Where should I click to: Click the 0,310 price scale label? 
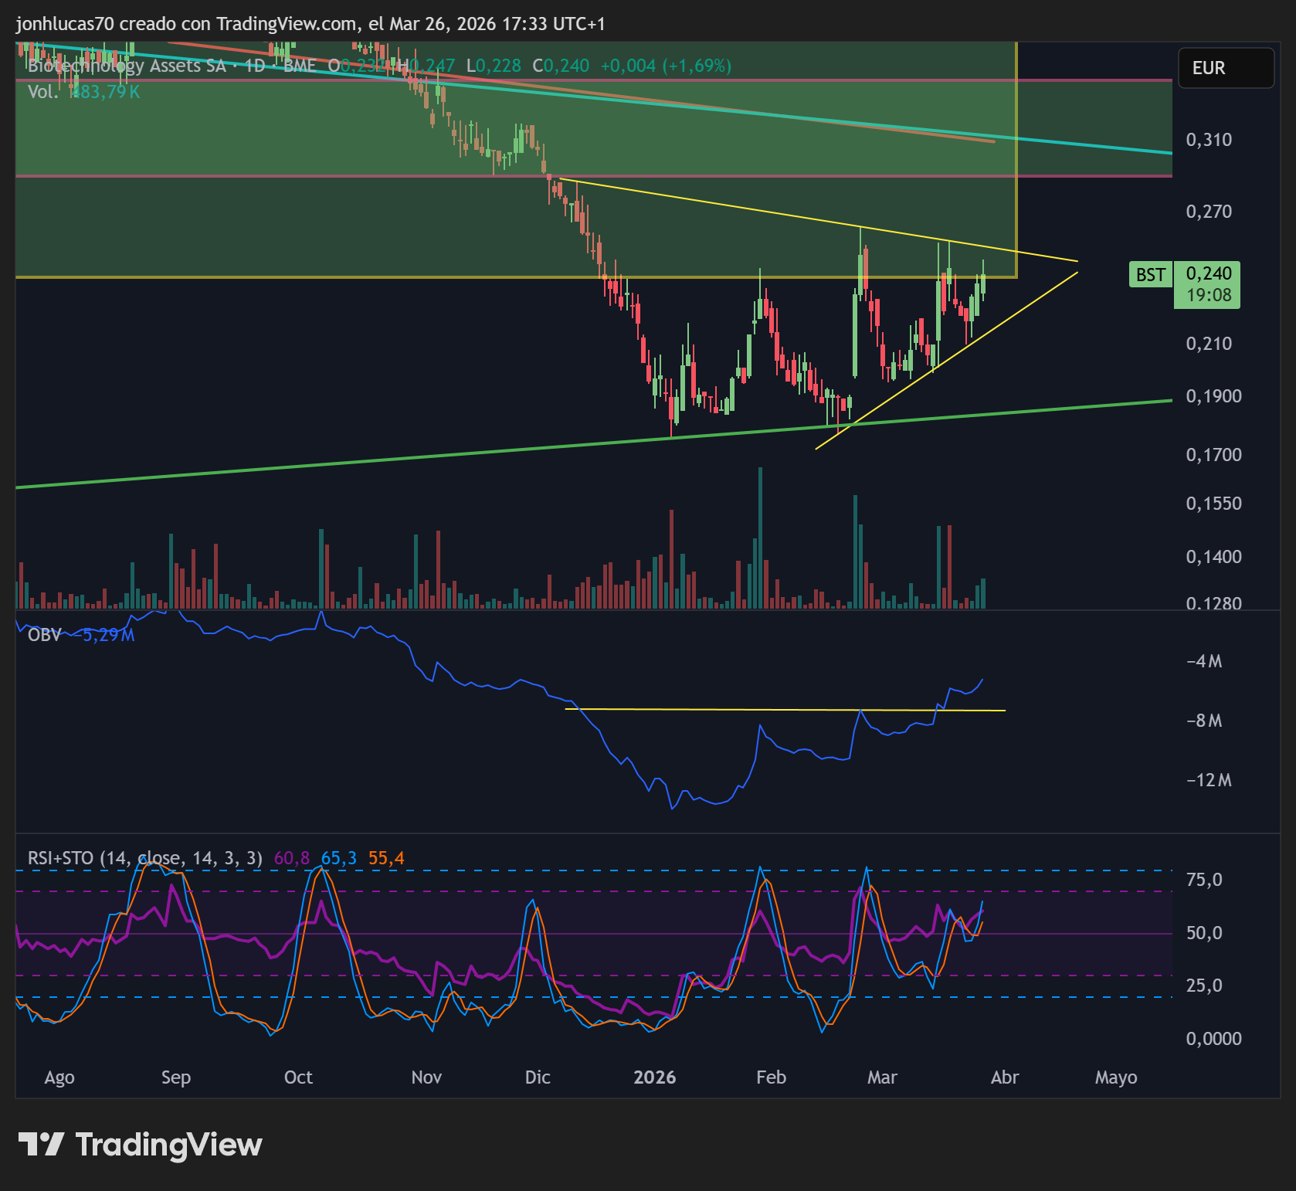(1209, 140)
